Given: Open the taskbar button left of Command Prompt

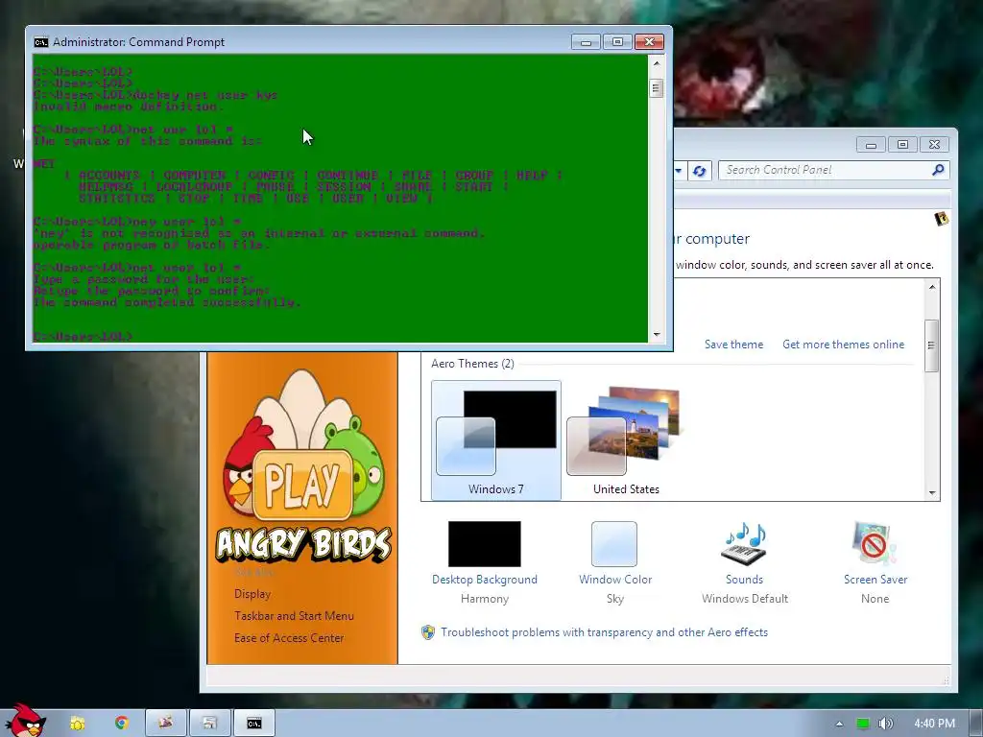Looking at the screenshot, I should click(x=209, y=724).
